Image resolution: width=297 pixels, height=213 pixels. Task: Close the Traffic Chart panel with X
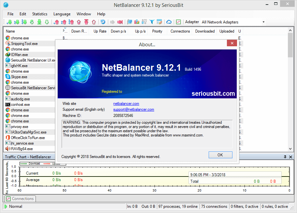click(290, 157)
